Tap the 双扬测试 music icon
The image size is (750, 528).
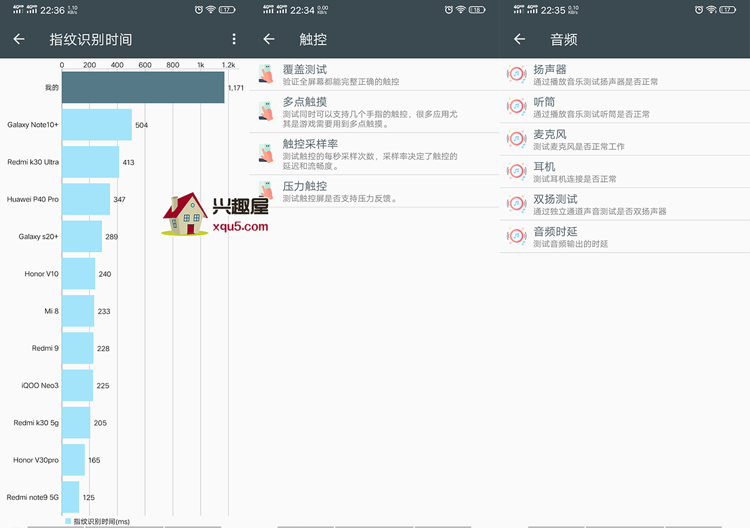coord(516,204)
